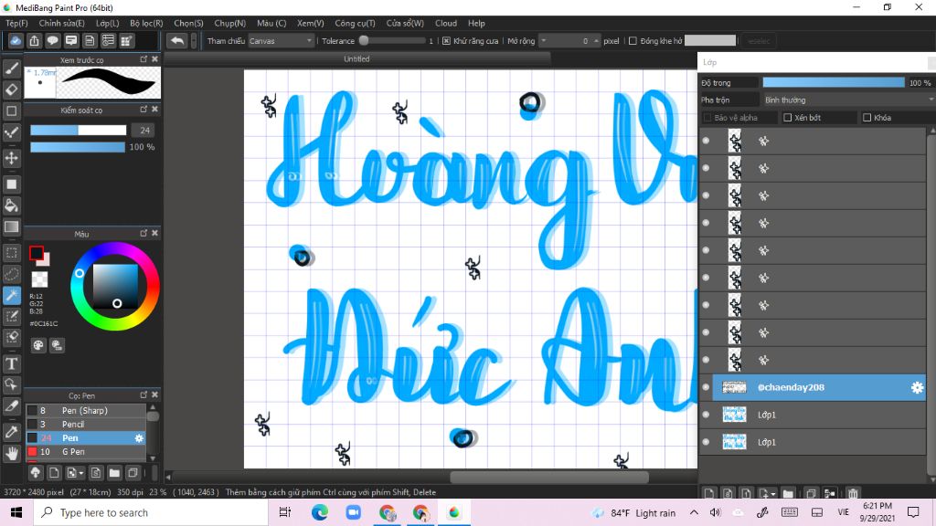Download cloud brush in brush panel
The height and width of the screenshot is (526, 936).
36,473
